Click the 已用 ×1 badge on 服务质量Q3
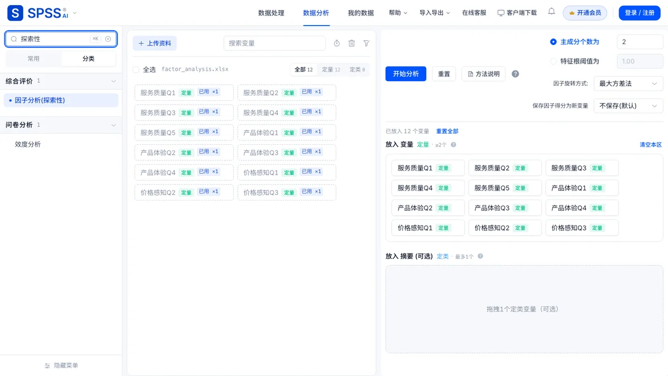Viewport: 668px width, 376px height. pyautogui.click(x=209, y=112)
